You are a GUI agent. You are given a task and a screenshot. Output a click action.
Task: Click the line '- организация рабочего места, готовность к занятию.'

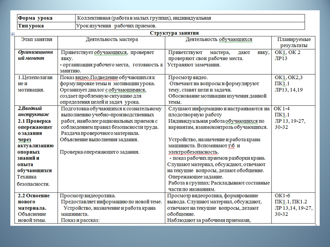[111, 68]
